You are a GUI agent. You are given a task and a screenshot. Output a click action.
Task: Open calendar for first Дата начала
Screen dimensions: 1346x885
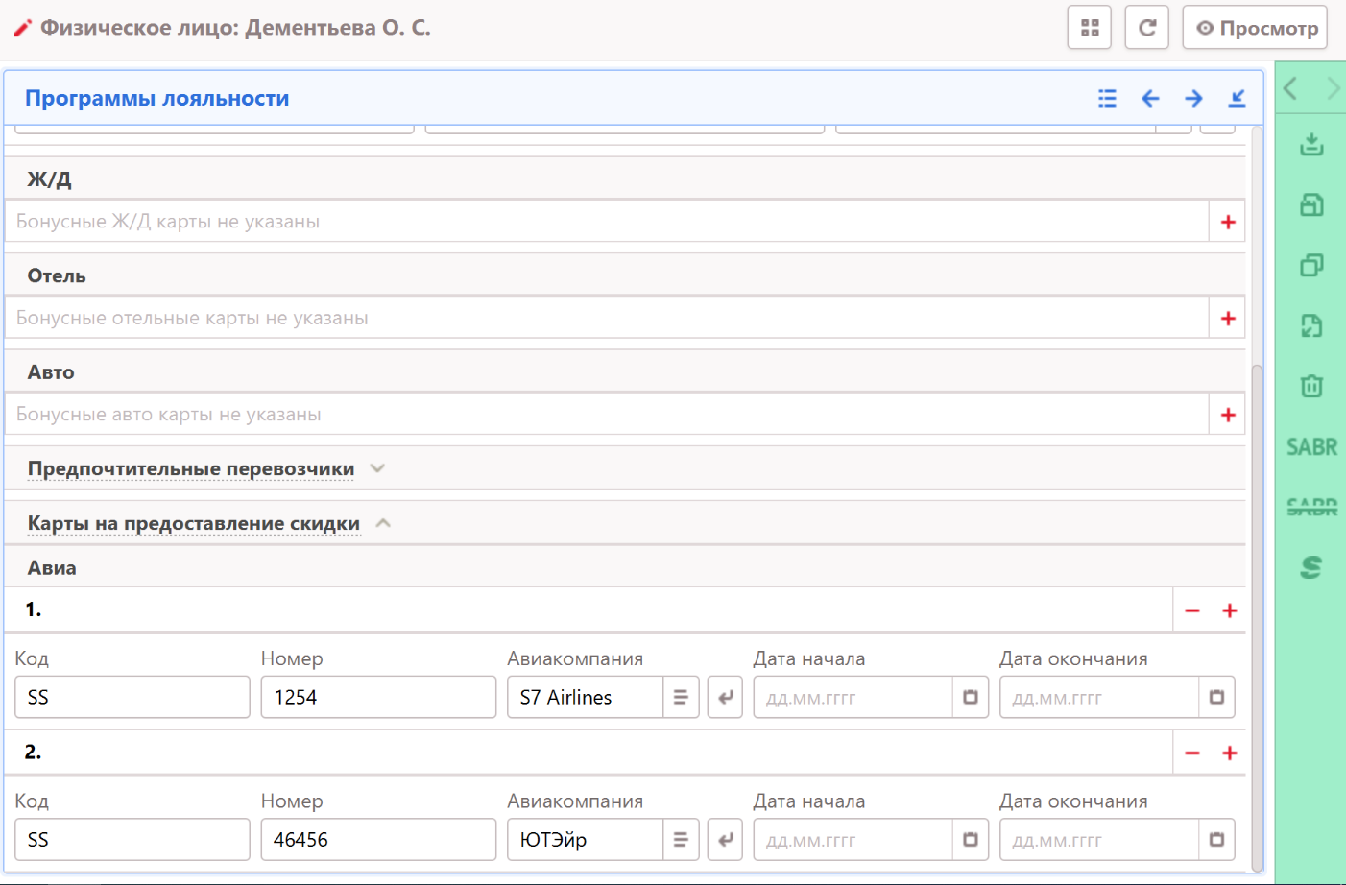click(970, 698)
